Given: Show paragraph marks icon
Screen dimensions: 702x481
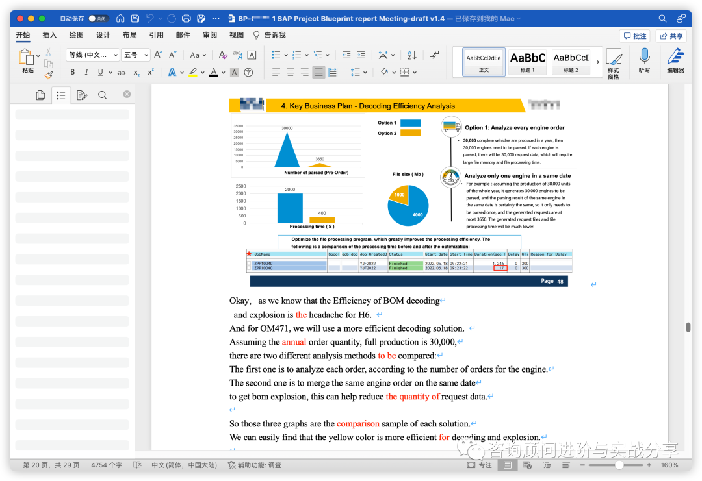Looking at the screenshot, I should click(435, 55).
